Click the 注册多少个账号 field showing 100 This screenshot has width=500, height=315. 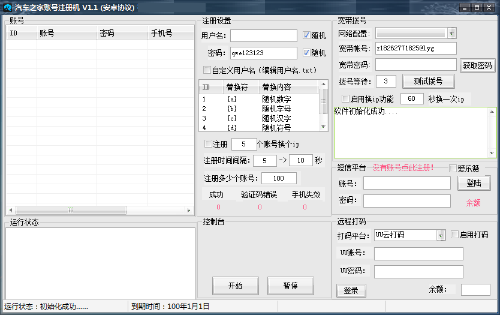(279, 178)
